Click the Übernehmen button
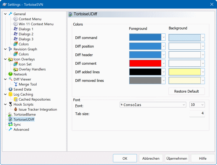 (177, 158)
